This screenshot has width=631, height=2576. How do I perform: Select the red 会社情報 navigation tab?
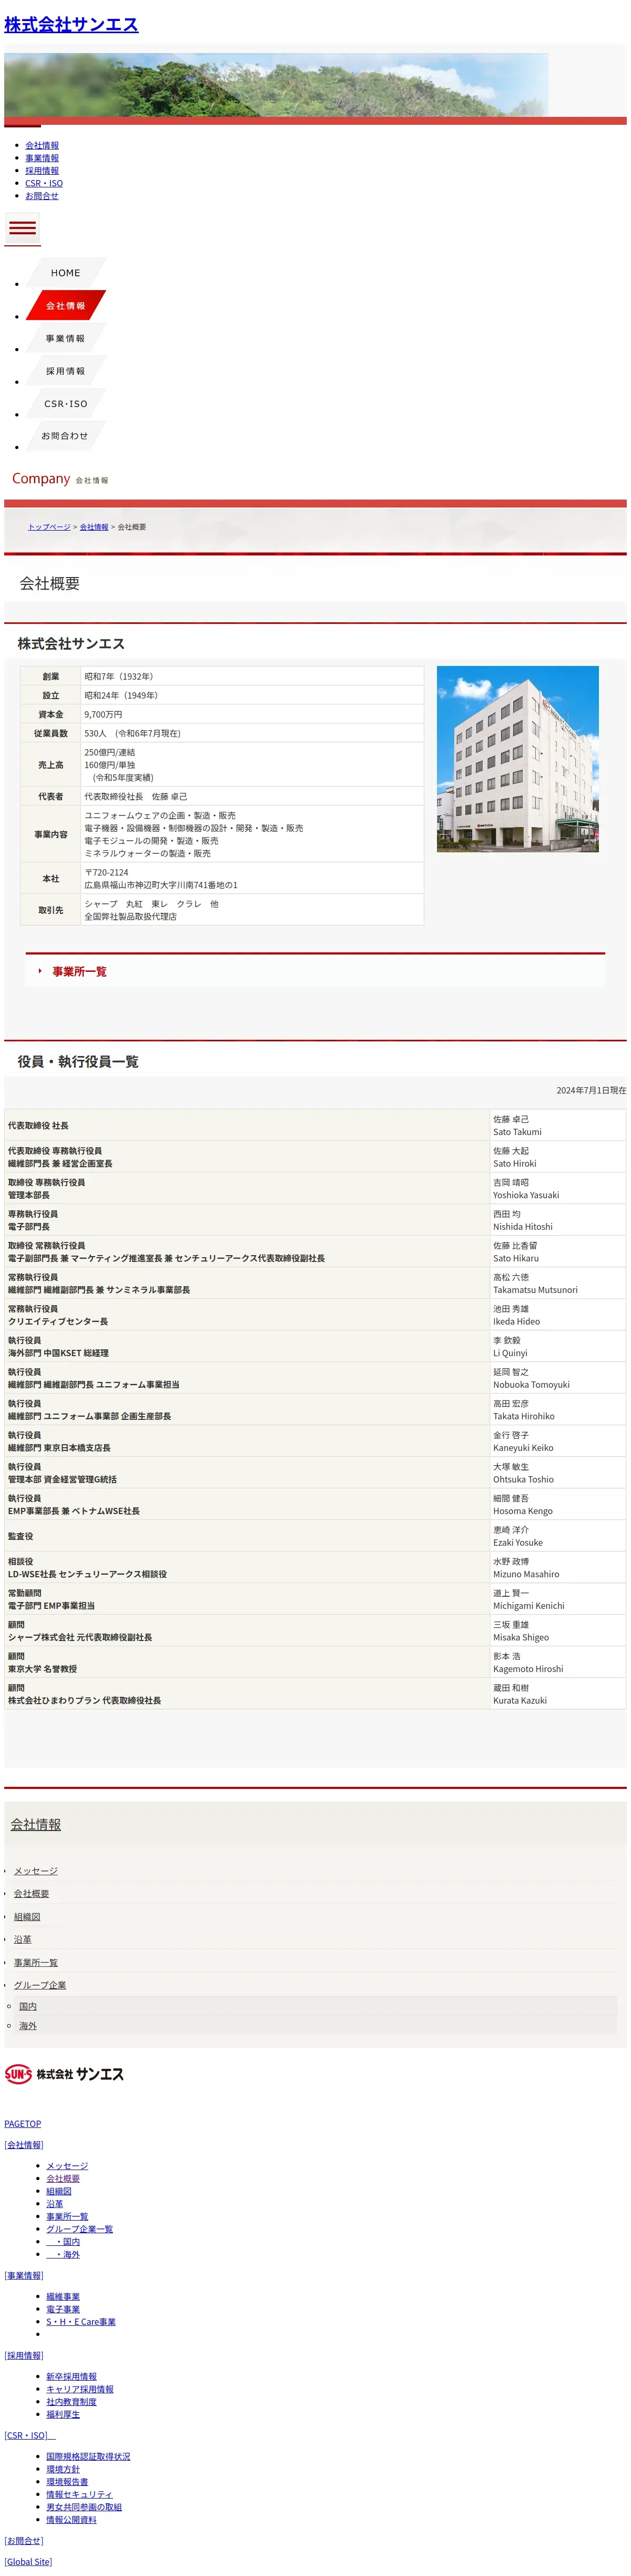(x=66, y=305)
